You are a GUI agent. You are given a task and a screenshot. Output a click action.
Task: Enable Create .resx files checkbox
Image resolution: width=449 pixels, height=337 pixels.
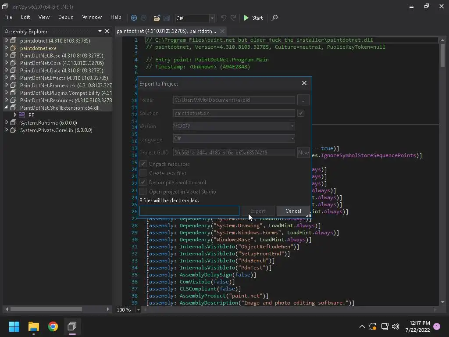[143, 173]
